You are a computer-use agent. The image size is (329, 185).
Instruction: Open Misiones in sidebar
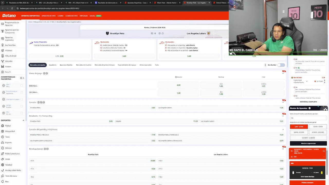pyautogui.click(x=8, y=50)
